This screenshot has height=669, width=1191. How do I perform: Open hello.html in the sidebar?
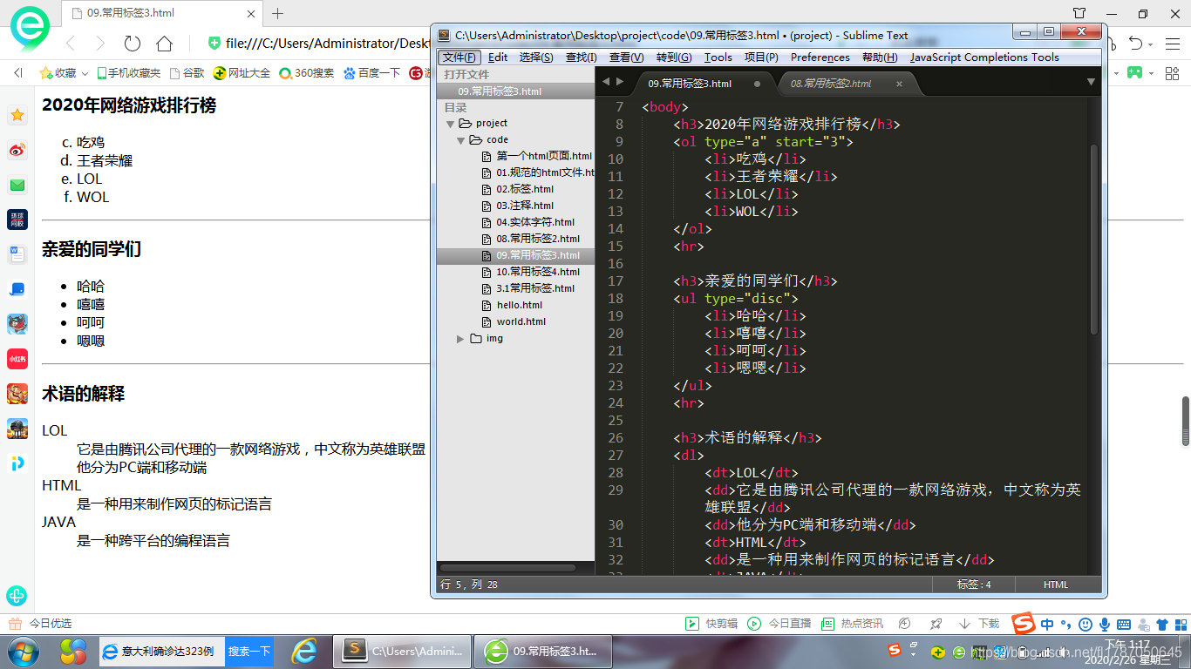[x=520, y=305]
